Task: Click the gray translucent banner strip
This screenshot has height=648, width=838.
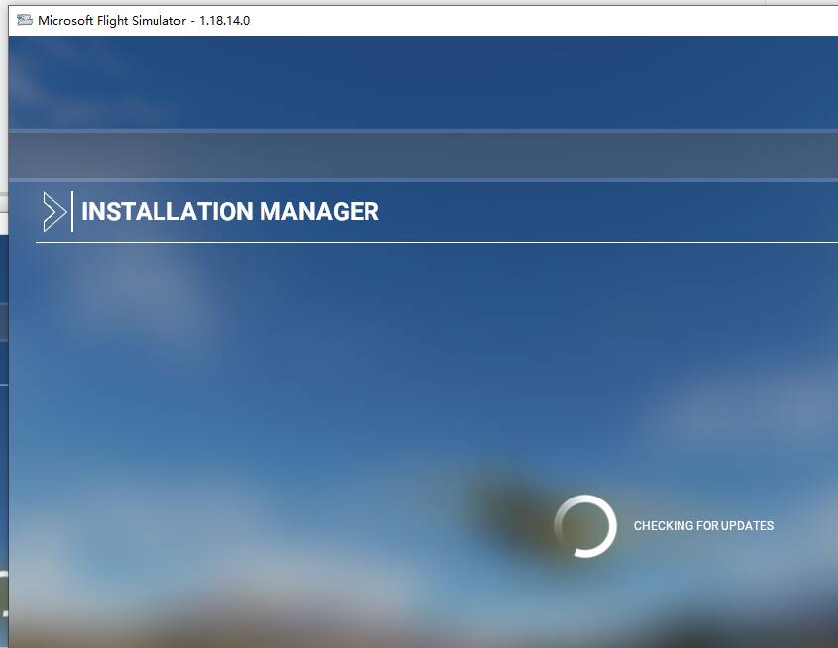Action: (x=423, y=155)
